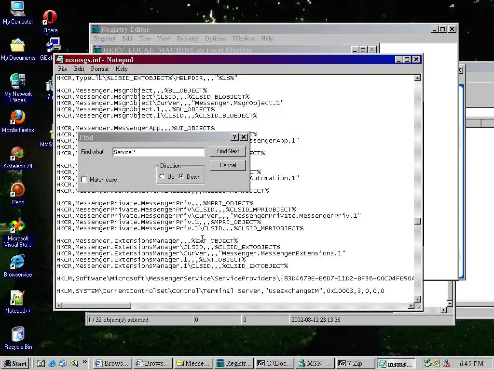Image resolution: width=494 pixels, height=370 pixels.
Task: Open the Options menu in Registry Editor
Action: coord(215,39)
